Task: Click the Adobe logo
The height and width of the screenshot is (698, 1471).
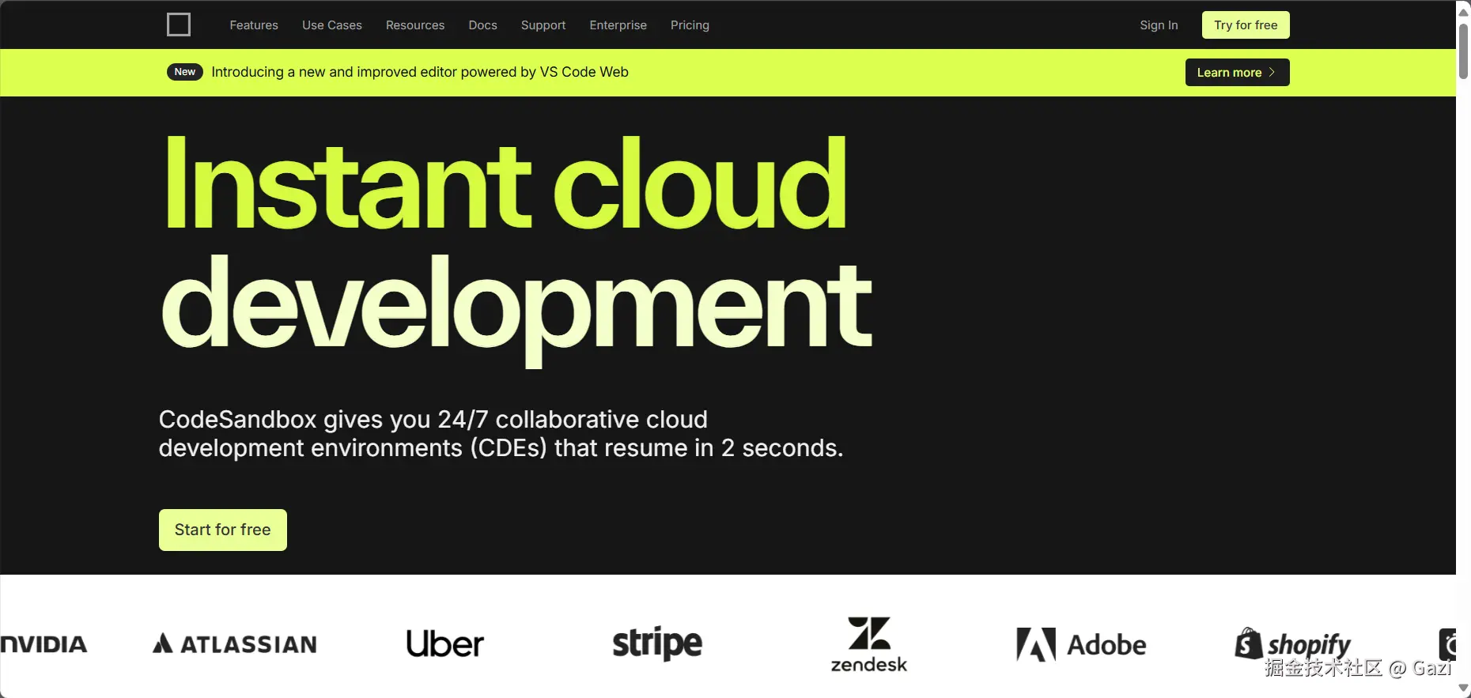Action: pyautogui.click(x=1081, y=644)
